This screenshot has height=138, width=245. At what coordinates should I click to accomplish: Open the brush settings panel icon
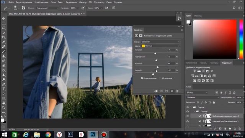pyautogui.click(x=23, y=8)
